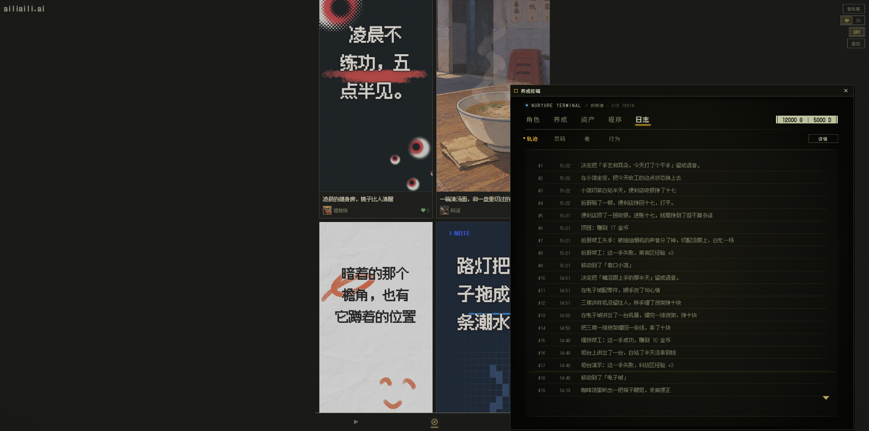Select the 行为 sub-tab
The image size is (869, 431).
pyautogui.click(x=614, y=139)
